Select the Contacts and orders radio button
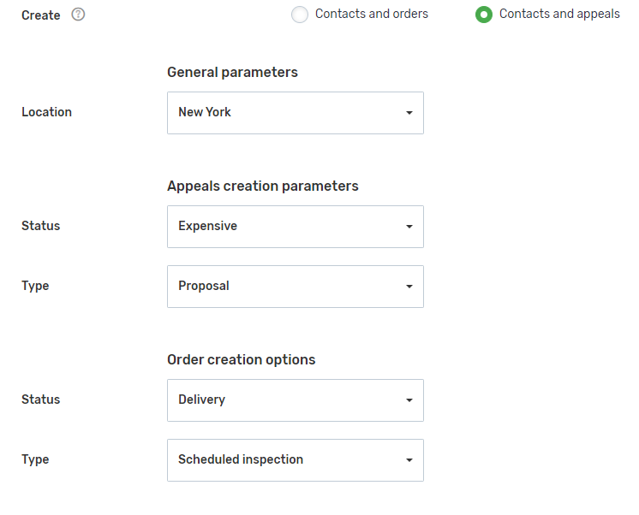The width and height of the screenshot is (639, 515). pos(300,15)
